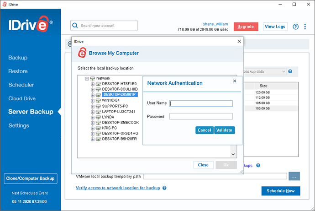The image size is (315, 211).
Task: Expand the LAPTOP-LU2CT241 node
Action: 93,112
